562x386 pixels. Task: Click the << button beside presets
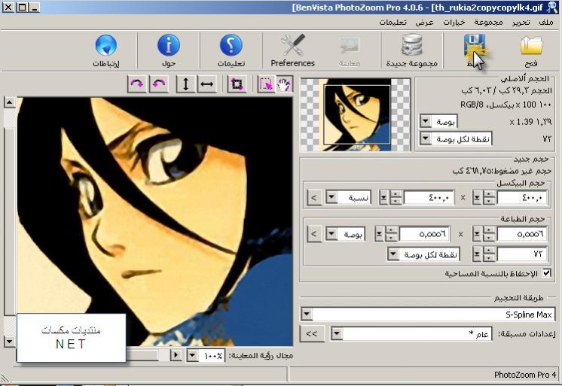pos(311,334)
